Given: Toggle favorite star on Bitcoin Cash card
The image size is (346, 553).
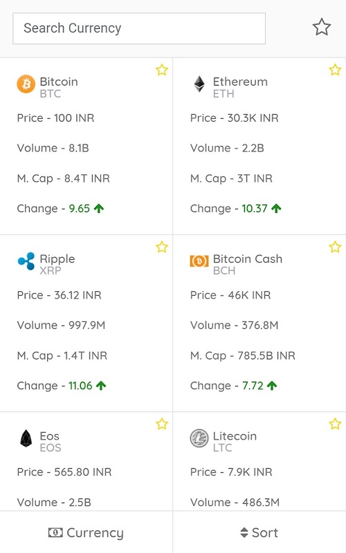Looking at the screenshot, I should pyautogui.click(x=335, y=247).
